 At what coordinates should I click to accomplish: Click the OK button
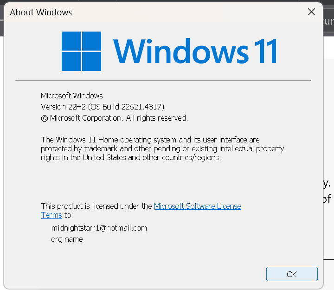click(292, 274)
